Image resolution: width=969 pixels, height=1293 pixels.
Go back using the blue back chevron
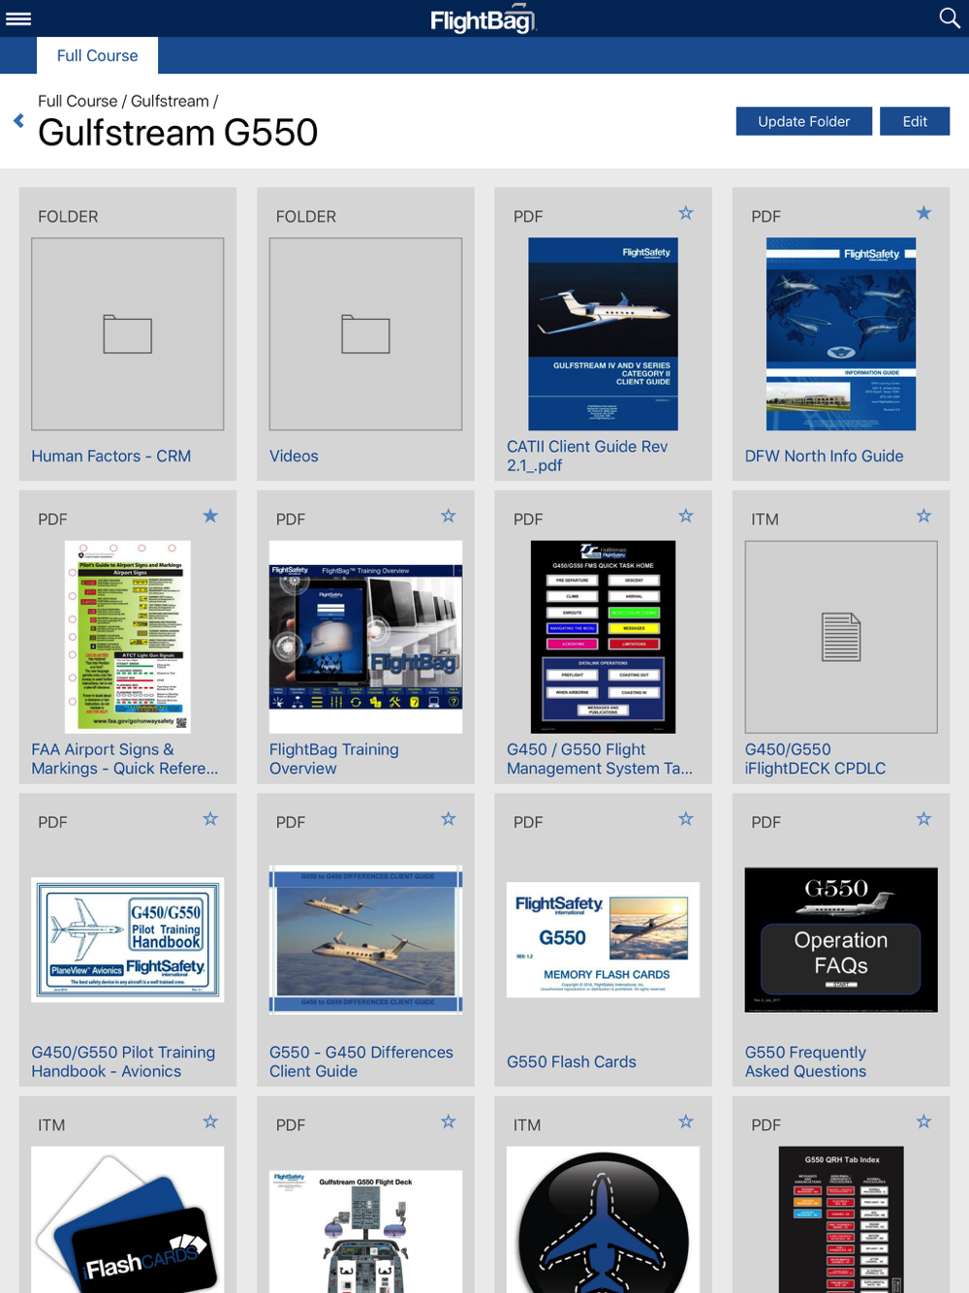18,121
